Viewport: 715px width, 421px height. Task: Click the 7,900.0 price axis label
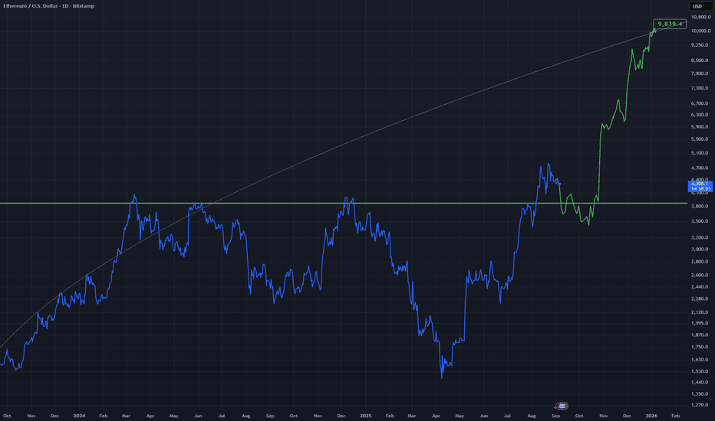tap(700, 73)
